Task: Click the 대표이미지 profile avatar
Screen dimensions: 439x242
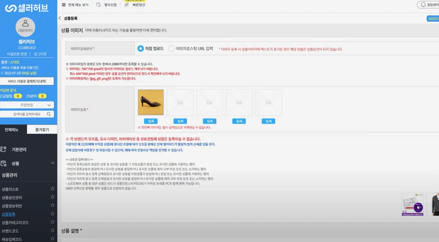Action: [x=25, y=26]
